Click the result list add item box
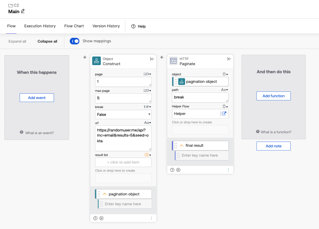 (x=123, y=162)
